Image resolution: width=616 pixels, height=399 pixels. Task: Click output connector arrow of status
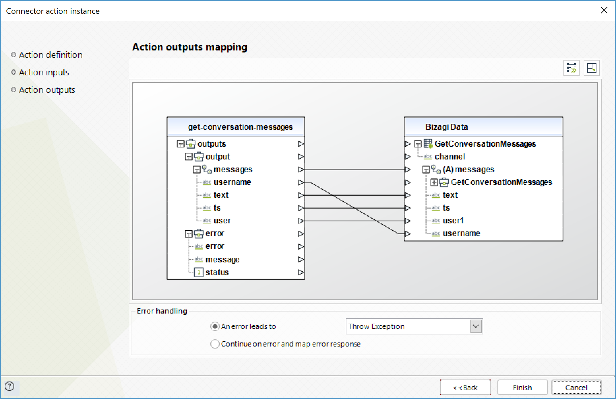coord(301,272)
